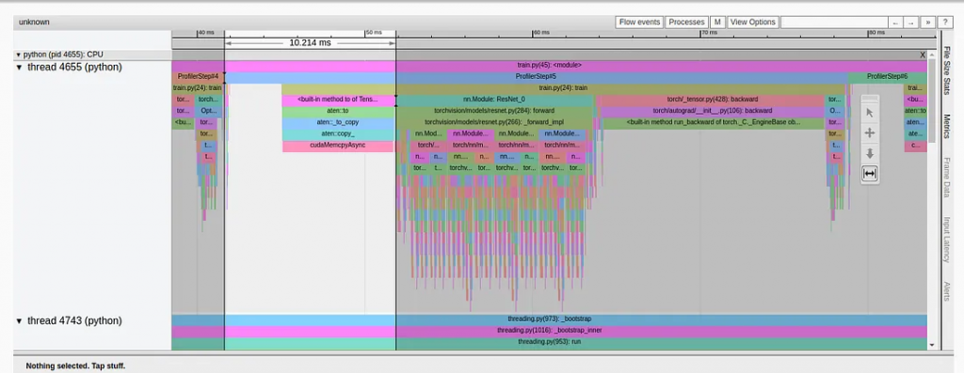Select the cudaMemcpyAsync slice
The width and height of the screenshot is (964, 373).
pyautogui.click(x=338, y=146)
